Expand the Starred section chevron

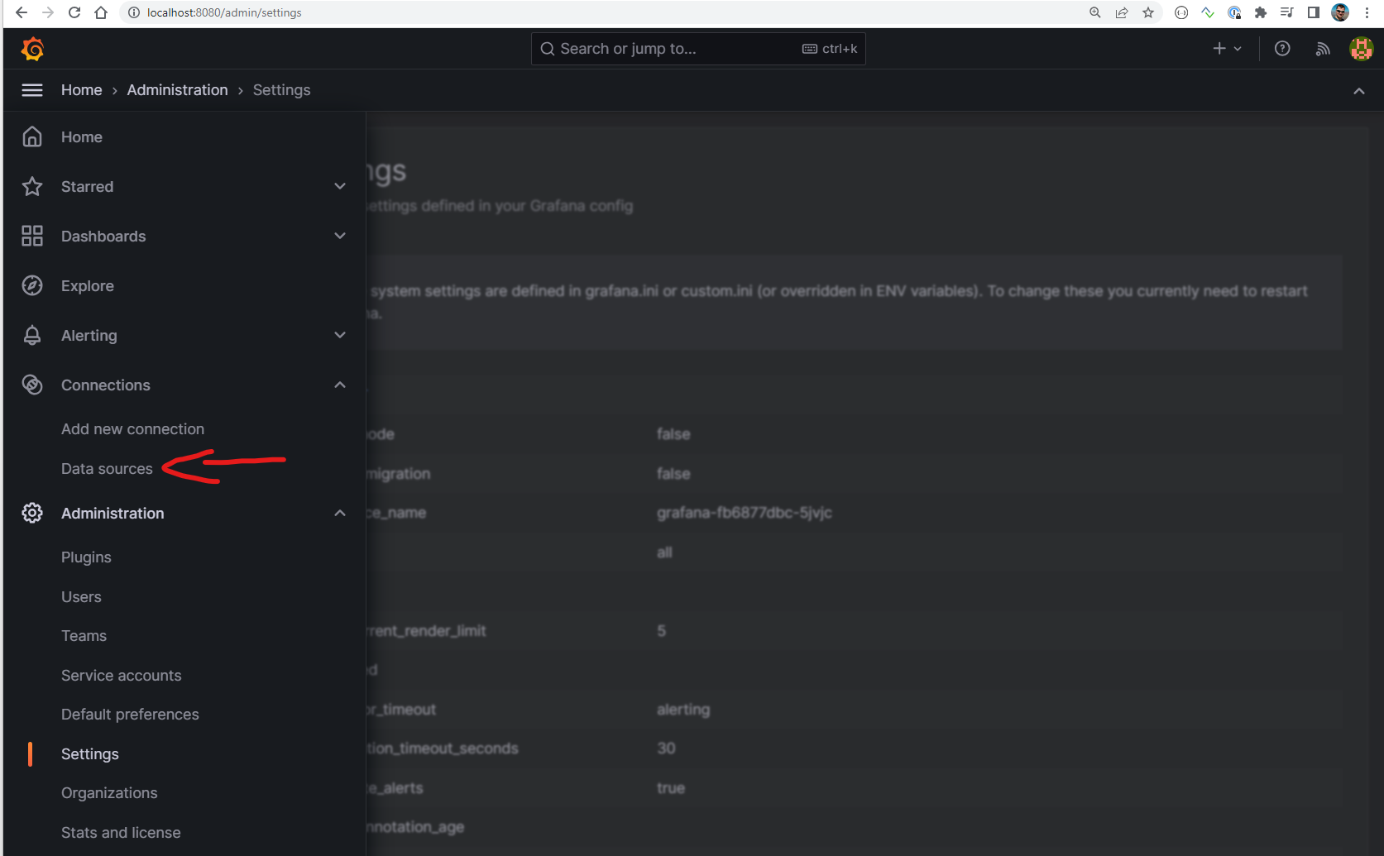click(x=340, y=187)
